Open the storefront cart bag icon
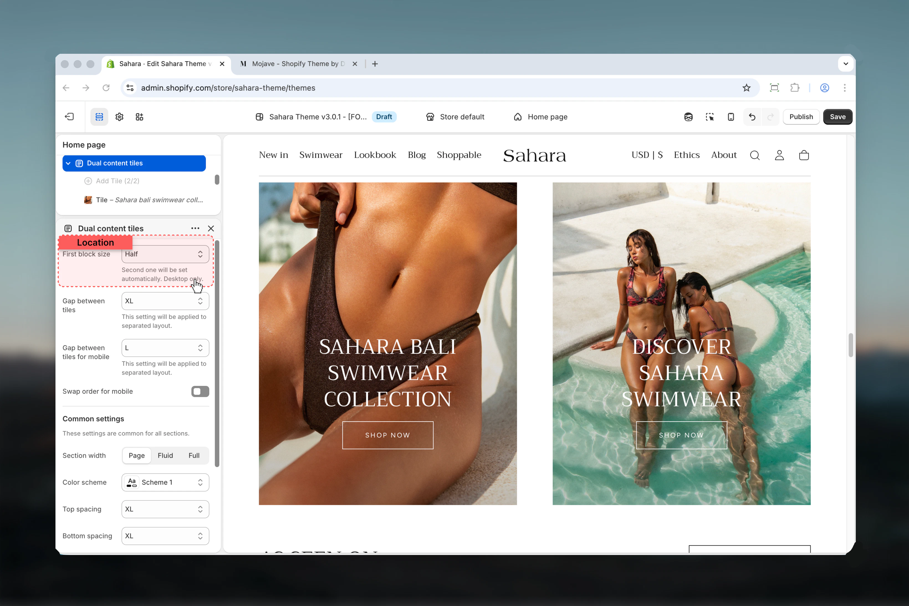Screen dimensions: 909x606 [x=804, y=155]
